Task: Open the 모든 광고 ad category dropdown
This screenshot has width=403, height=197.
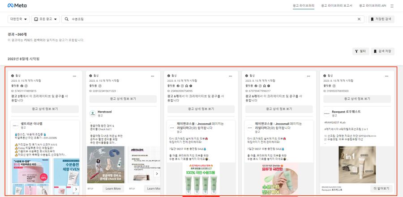Action: point(46,19)
